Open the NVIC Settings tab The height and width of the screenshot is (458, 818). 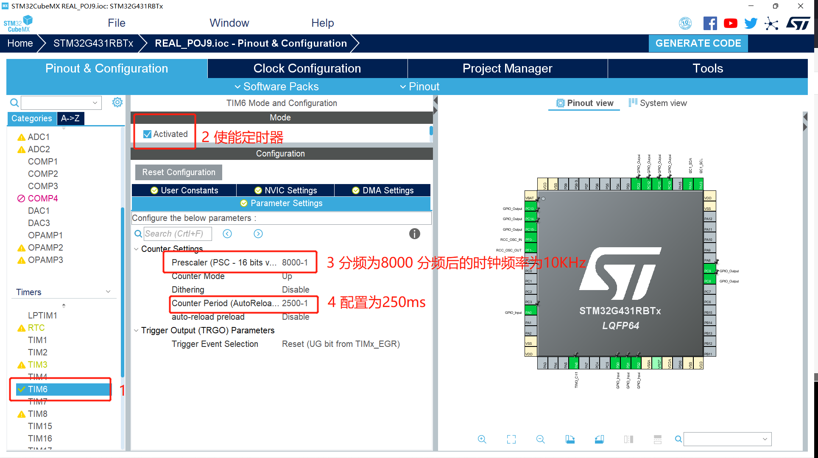tap(285, 190)
